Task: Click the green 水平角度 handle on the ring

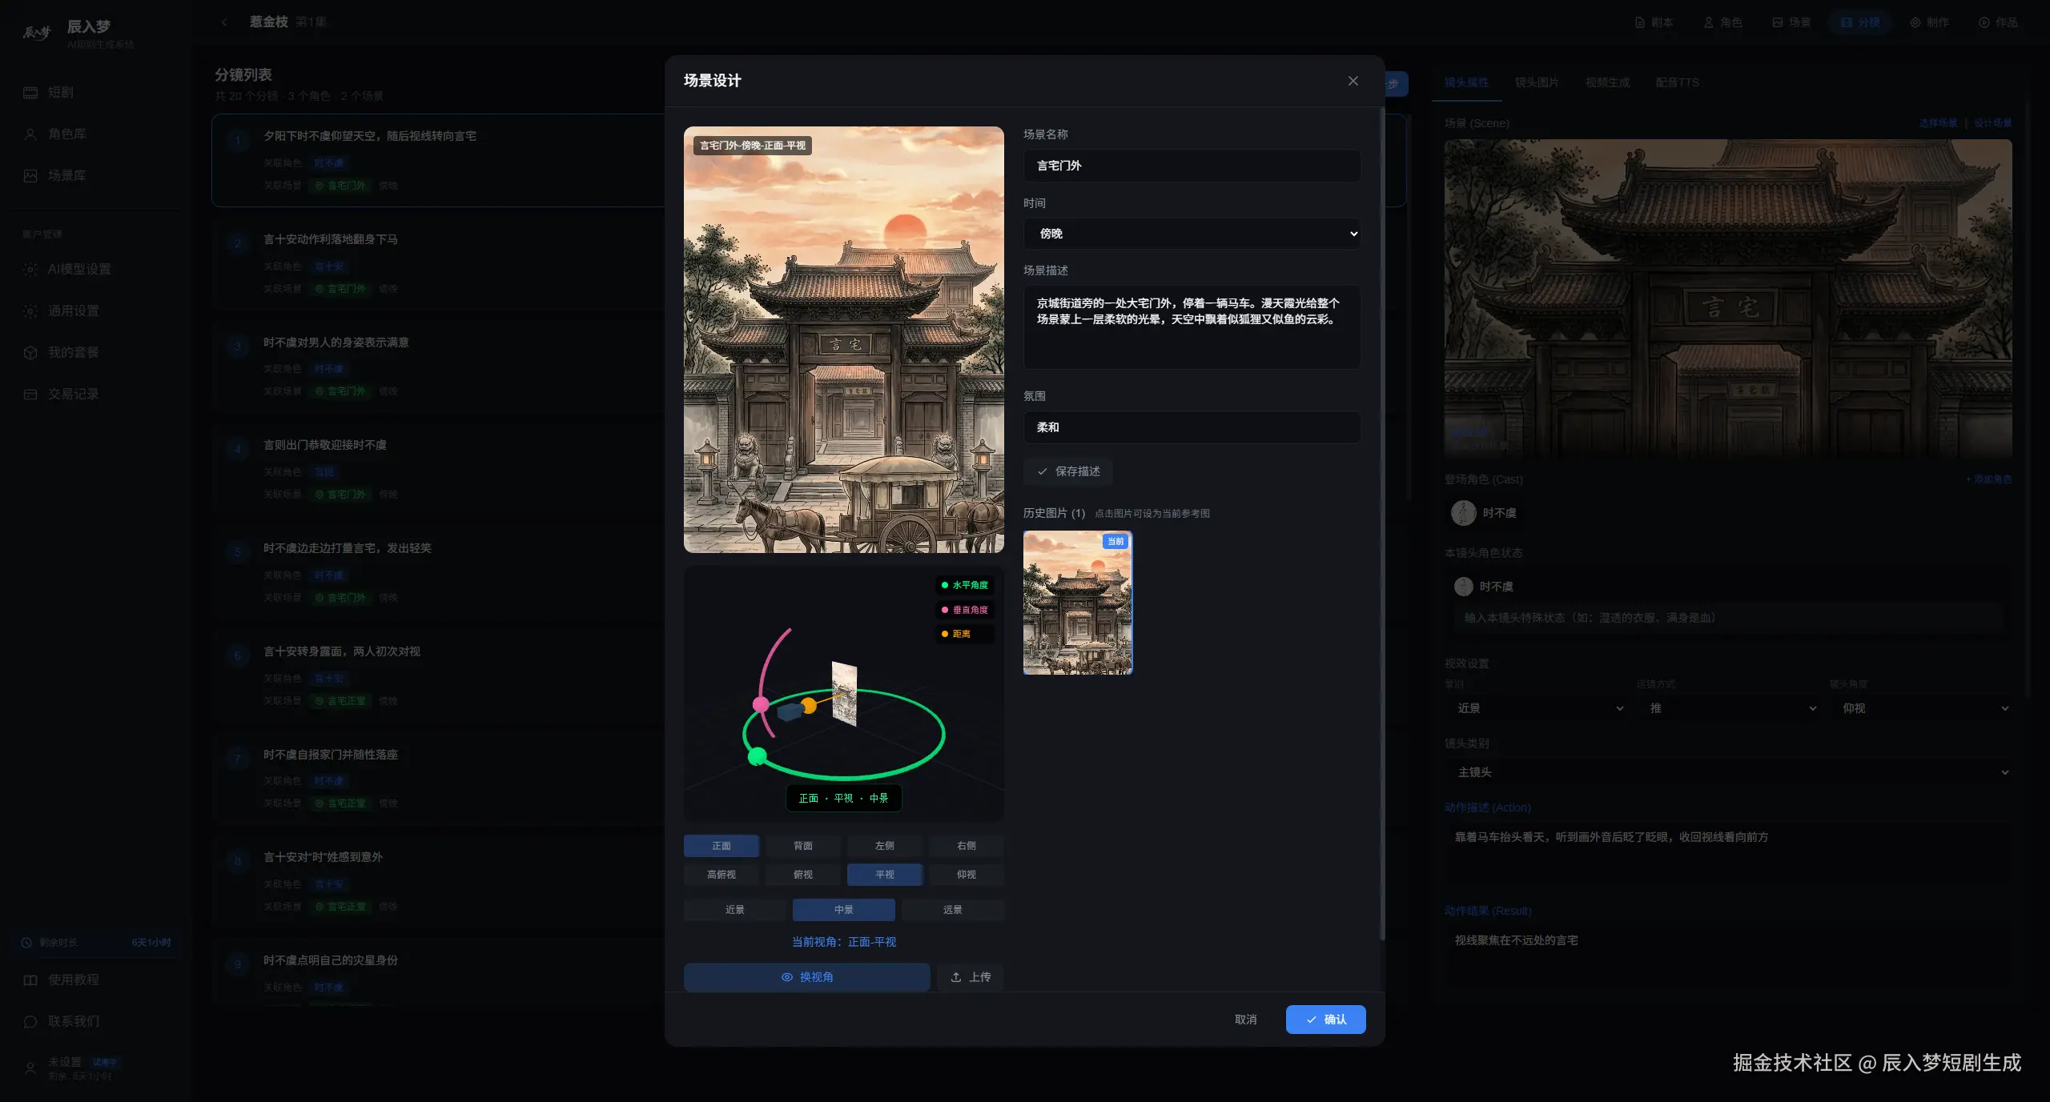Action: (757, 756)
